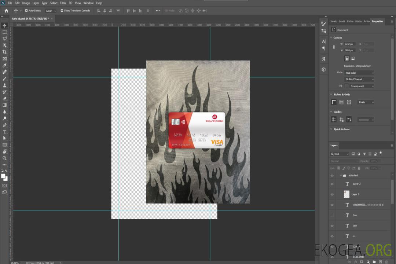
Task: Select the Eyedropper tool
Action: pyautogui.click(x=5, y=65)
